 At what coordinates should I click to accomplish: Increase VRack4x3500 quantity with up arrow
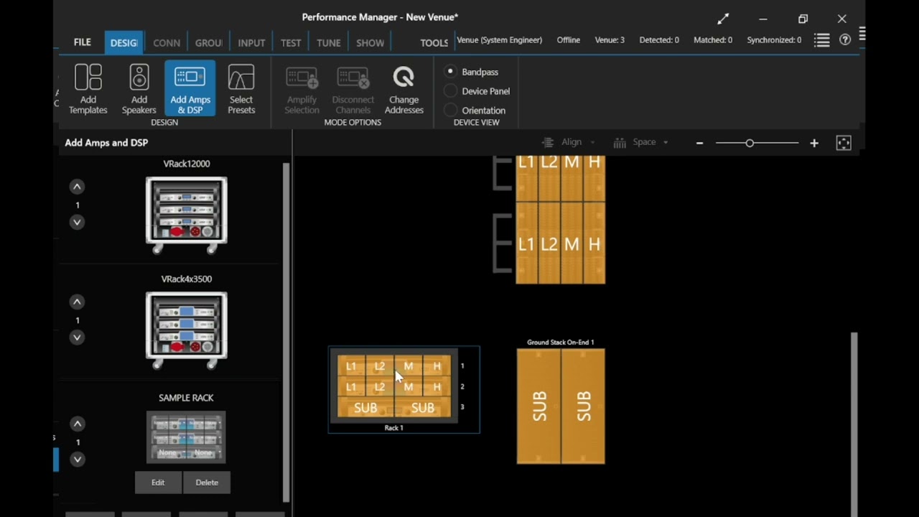click(x=77, y=302)
